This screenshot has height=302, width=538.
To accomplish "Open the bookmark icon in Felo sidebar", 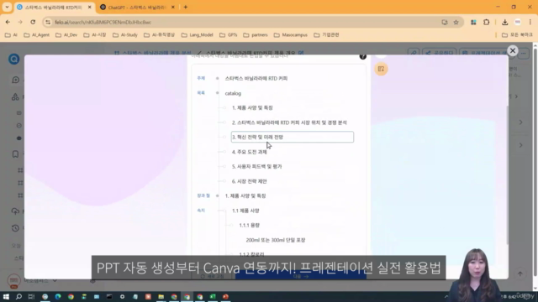I will pos(15,154).
